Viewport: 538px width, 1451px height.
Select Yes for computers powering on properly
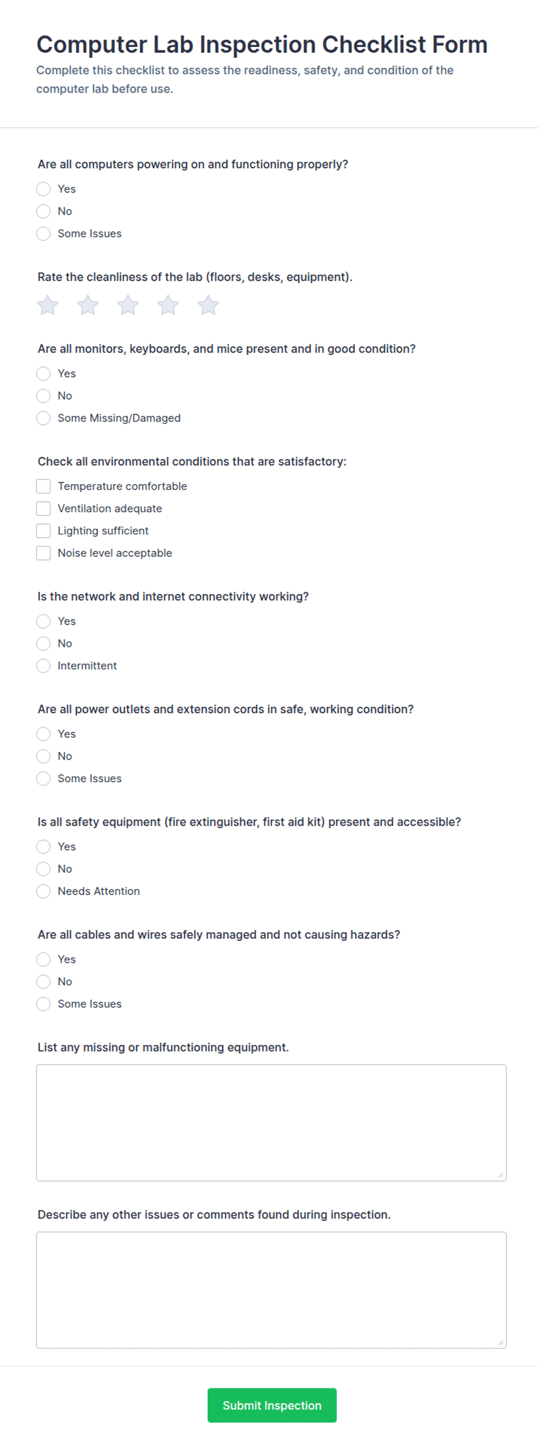[x=43, y=189]
